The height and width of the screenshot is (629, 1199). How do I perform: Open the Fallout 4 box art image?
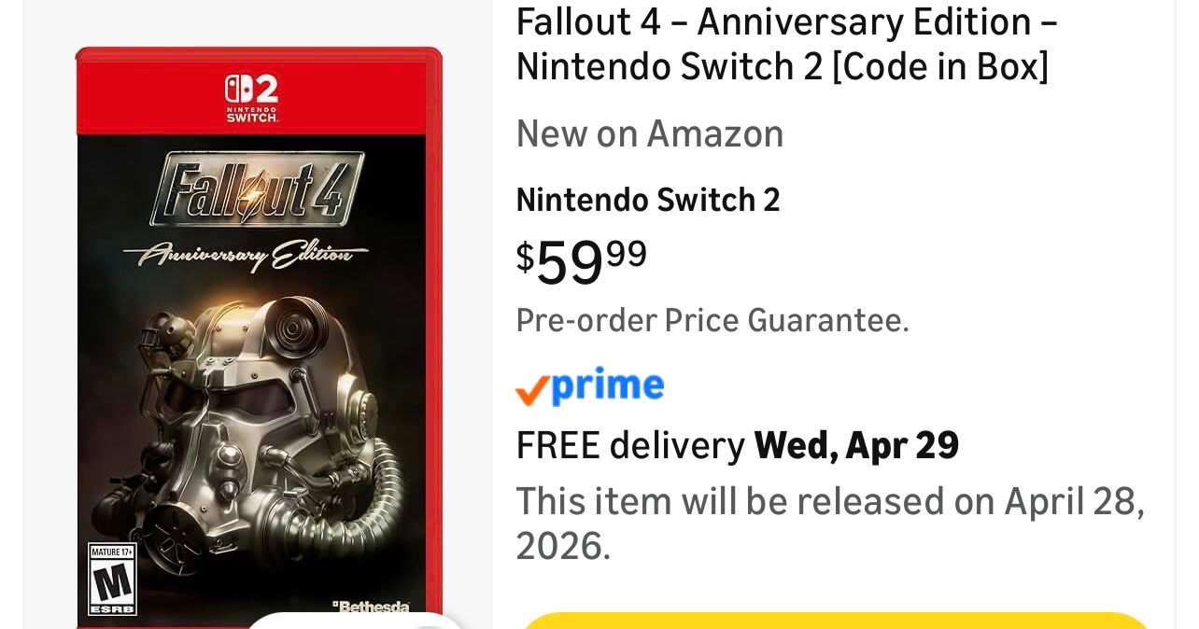tap(258, 336)
